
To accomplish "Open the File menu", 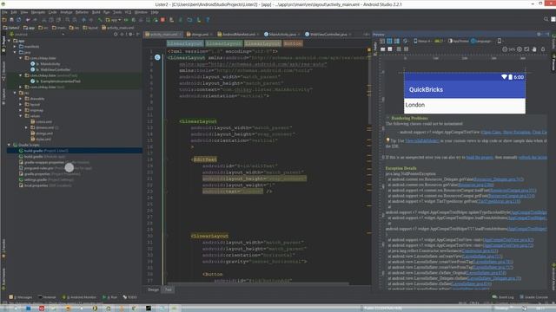I will (4, 12).
